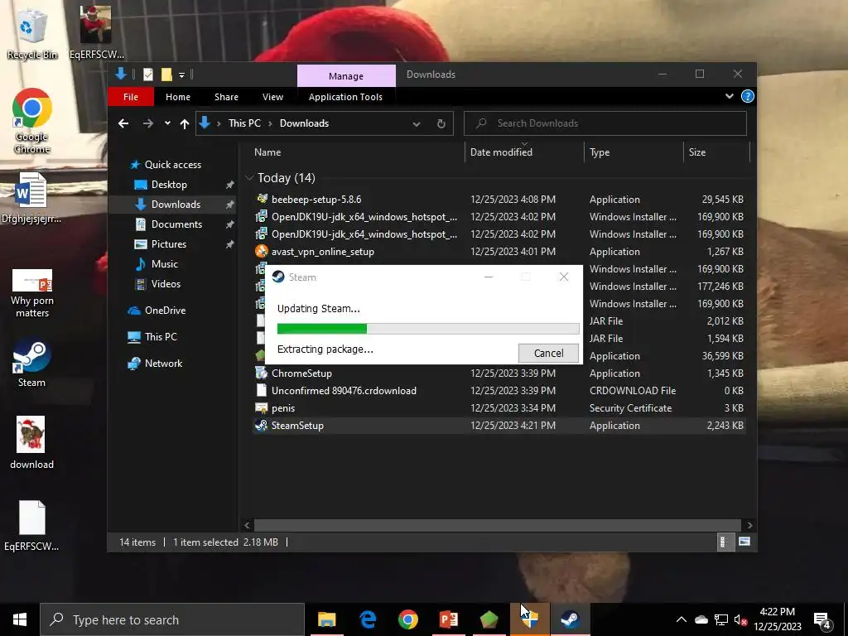
Task: Select OneDrive in navigation pane
Action: tap(165, 311)
